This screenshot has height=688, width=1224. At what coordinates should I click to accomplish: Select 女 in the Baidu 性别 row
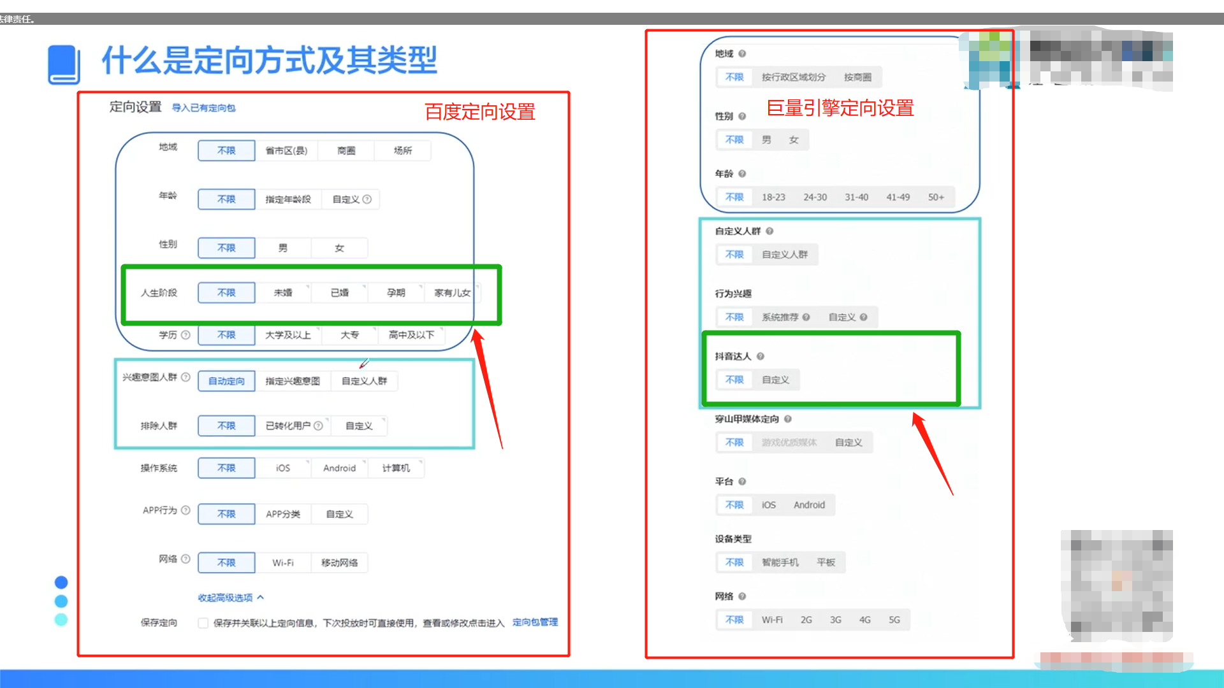pyautogui.click(x=340, y=248)
